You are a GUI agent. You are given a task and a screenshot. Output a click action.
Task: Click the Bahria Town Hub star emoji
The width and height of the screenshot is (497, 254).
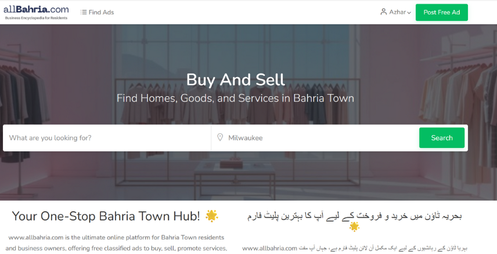(212, 216)
